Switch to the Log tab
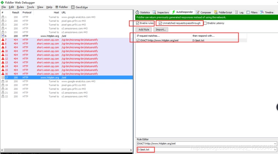Image resolution: width=278 pixels, height=154 pixels. (x=239, y=12)
